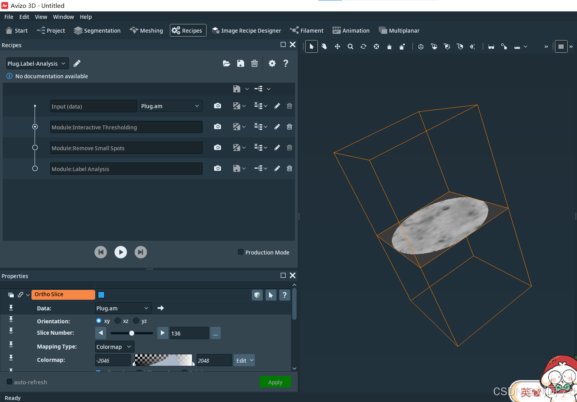Screen dimensions: 577x402
Task: Click the colormap gradient bar
Action: pos(164,360)
